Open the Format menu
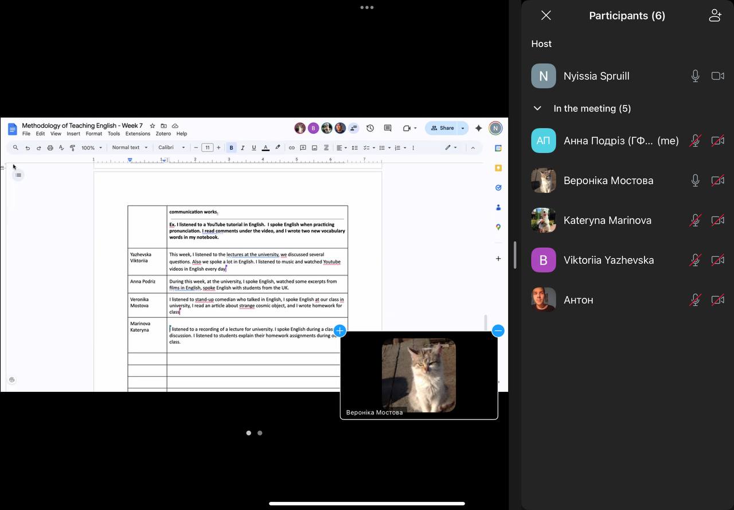This screenshot has height=510, width=734. click(93, 134)
